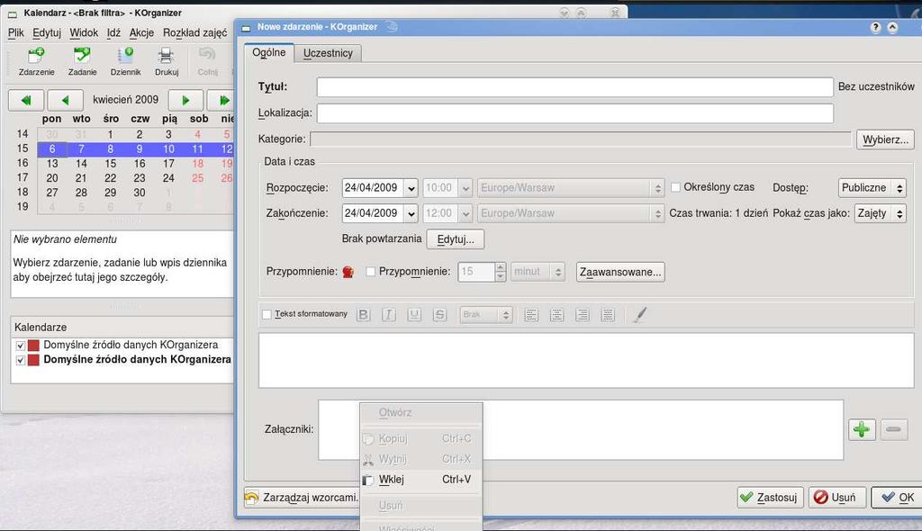Open the Rozpoczęcie date dropdown
This screenshot has width=922, height=531.
411,188
